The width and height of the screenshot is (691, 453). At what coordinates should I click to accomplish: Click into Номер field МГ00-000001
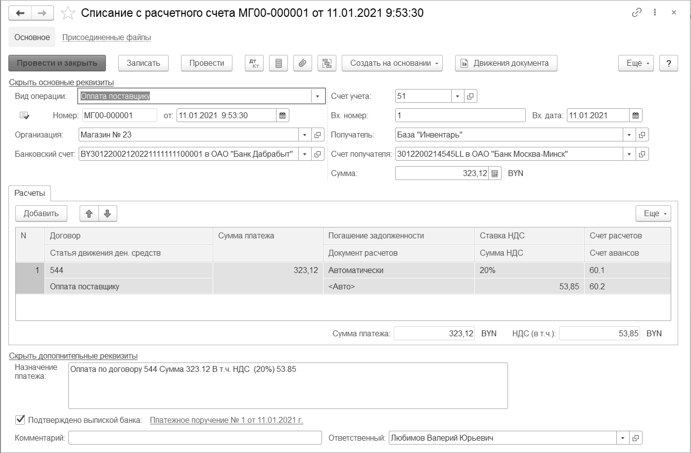[119, 116]
